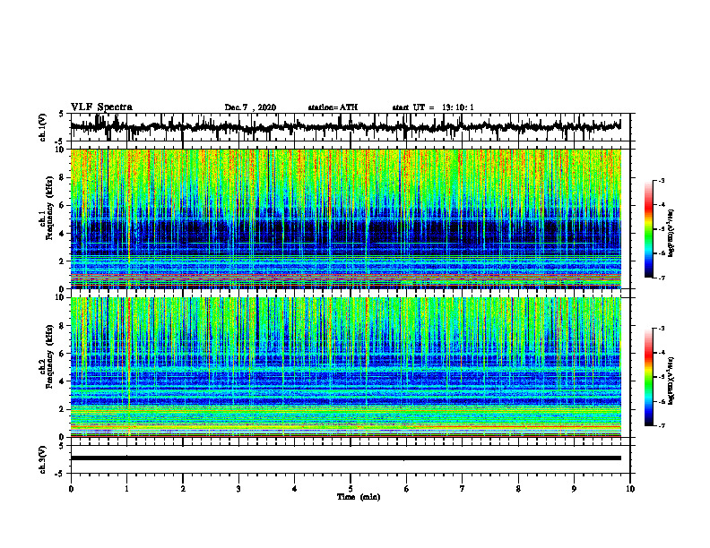Click the "5" upper tick of ch.1(V) axis
The height and width of the screenshot is (548, 710).
(x=62, y=115)
